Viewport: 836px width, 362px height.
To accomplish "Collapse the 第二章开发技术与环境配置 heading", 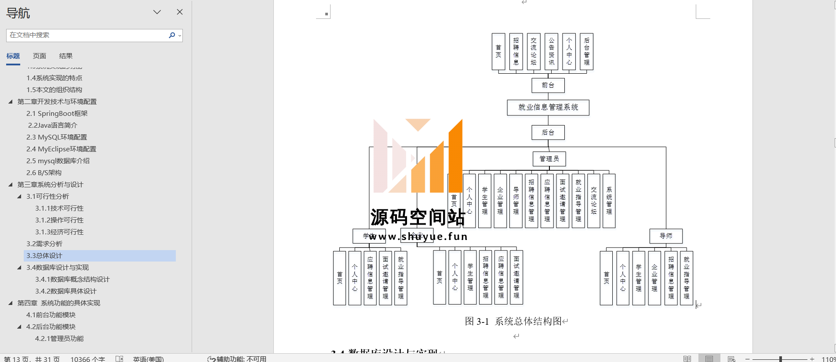I will point(11,102).
